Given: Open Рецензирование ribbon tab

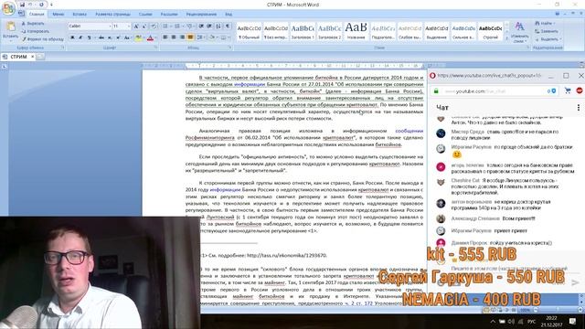Looking at the screenshot, I should coord(201,15).
